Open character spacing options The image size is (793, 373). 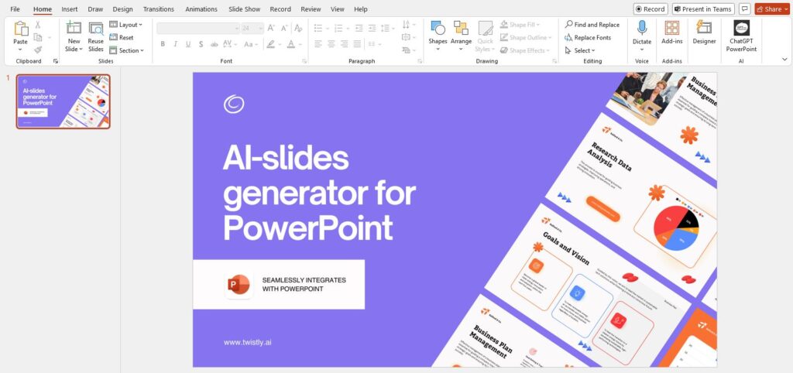(x=228, y=44)
